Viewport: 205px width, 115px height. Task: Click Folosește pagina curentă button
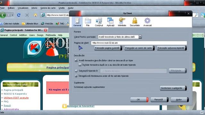(108, 48)
